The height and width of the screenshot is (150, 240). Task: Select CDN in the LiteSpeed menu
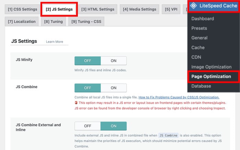coord(196,57)
